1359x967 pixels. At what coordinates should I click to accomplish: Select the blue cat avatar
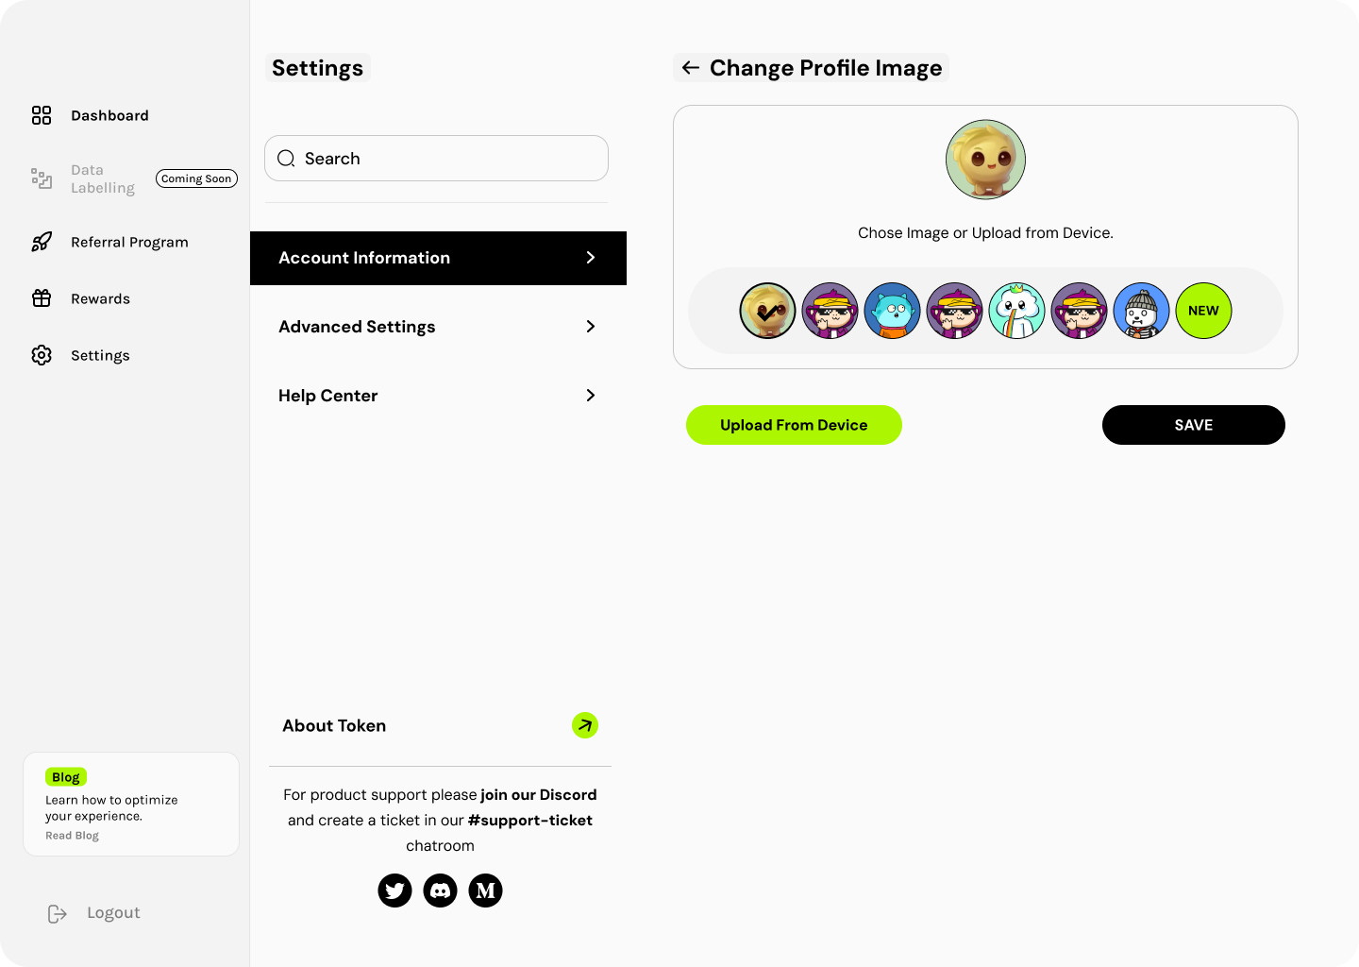pos(892,310)
